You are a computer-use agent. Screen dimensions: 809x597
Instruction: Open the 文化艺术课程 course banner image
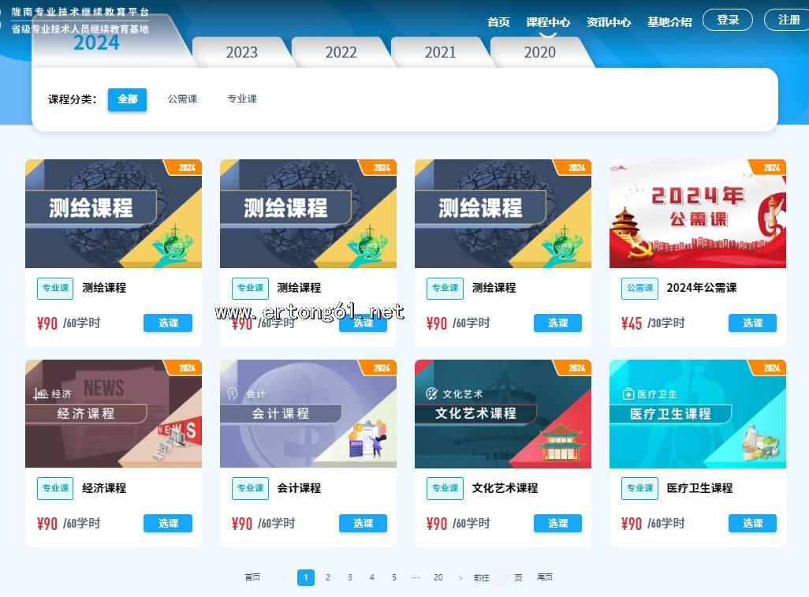pos(502,414)
